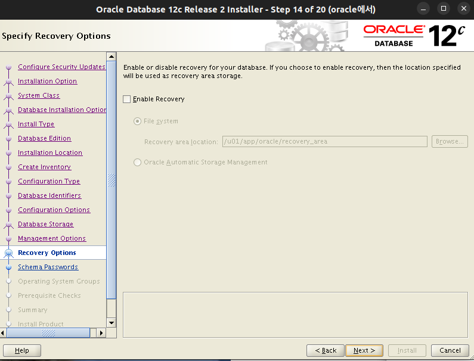Open the Configuration Type step
Image resolution: width=474 pixels, height=361 pixels.
49,181
